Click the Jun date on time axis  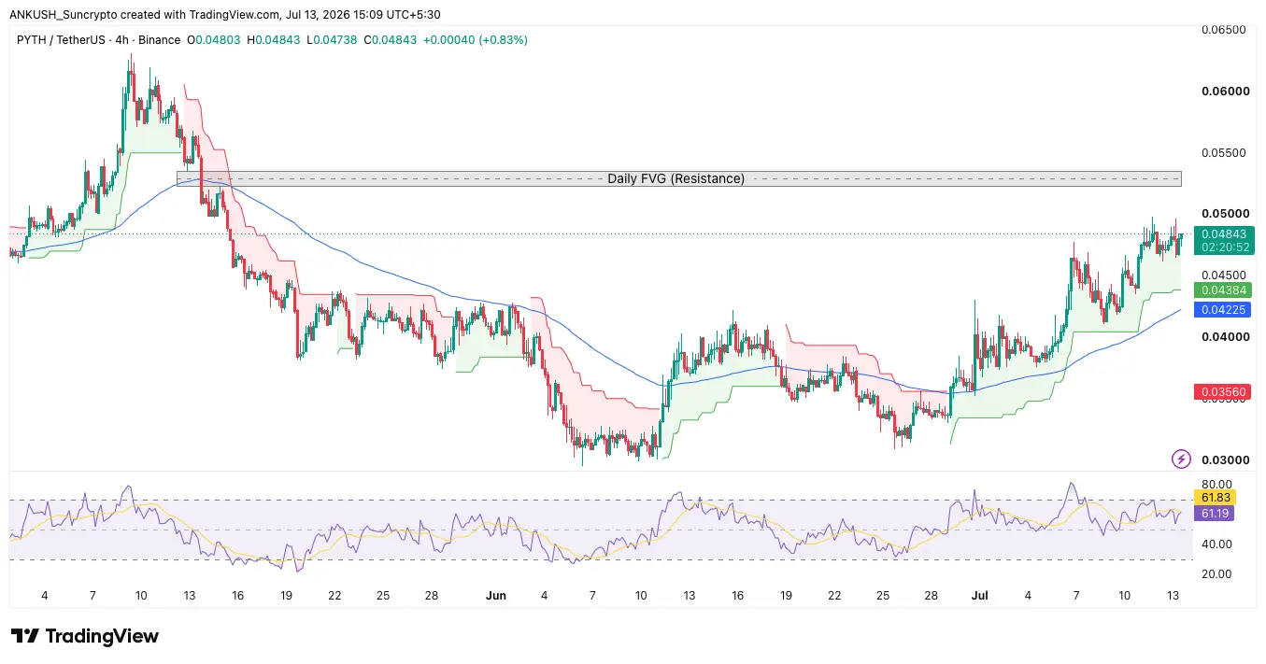pyautogui.click(x=495, y=595)
